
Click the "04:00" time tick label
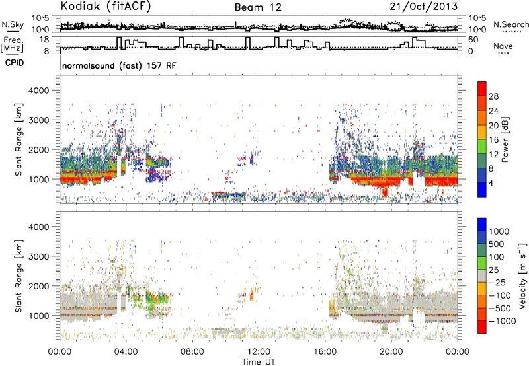(x=126, y=352)
